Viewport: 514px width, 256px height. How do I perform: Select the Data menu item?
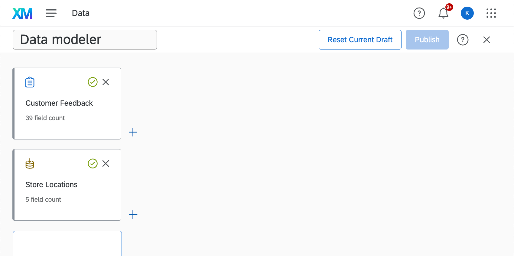click(x=80, y=13)
